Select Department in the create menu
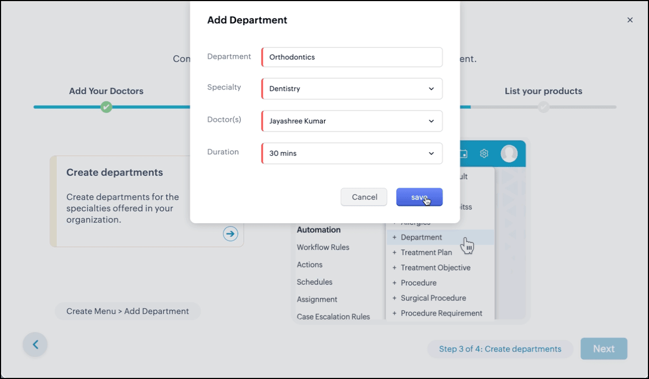 (x=421, y=237)
